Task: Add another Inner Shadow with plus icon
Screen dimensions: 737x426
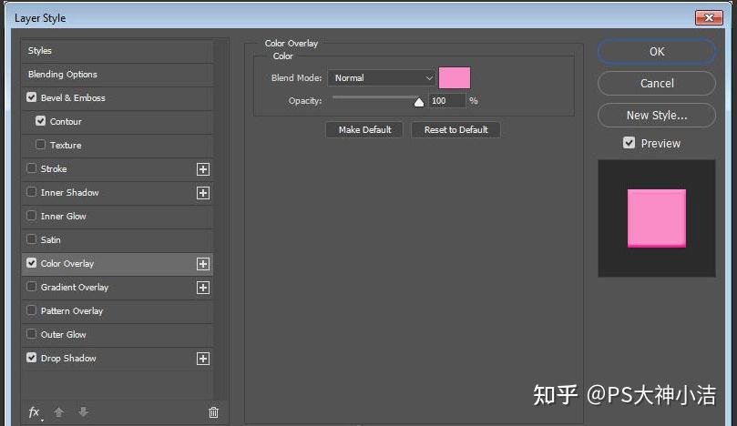Action: pos(203,193)
